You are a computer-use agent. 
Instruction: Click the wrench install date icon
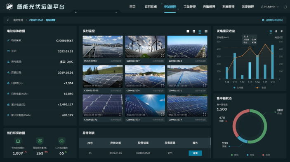pyautogui.click(x=8, y=72)
